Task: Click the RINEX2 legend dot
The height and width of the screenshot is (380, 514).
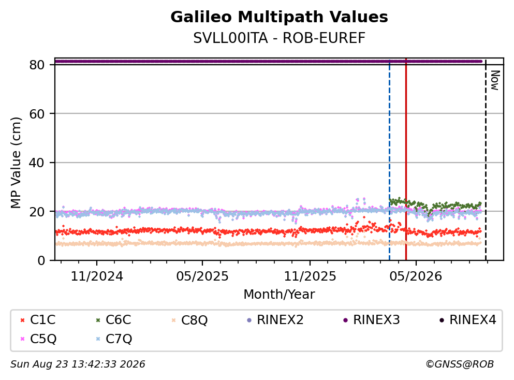Action: (249, 320)
